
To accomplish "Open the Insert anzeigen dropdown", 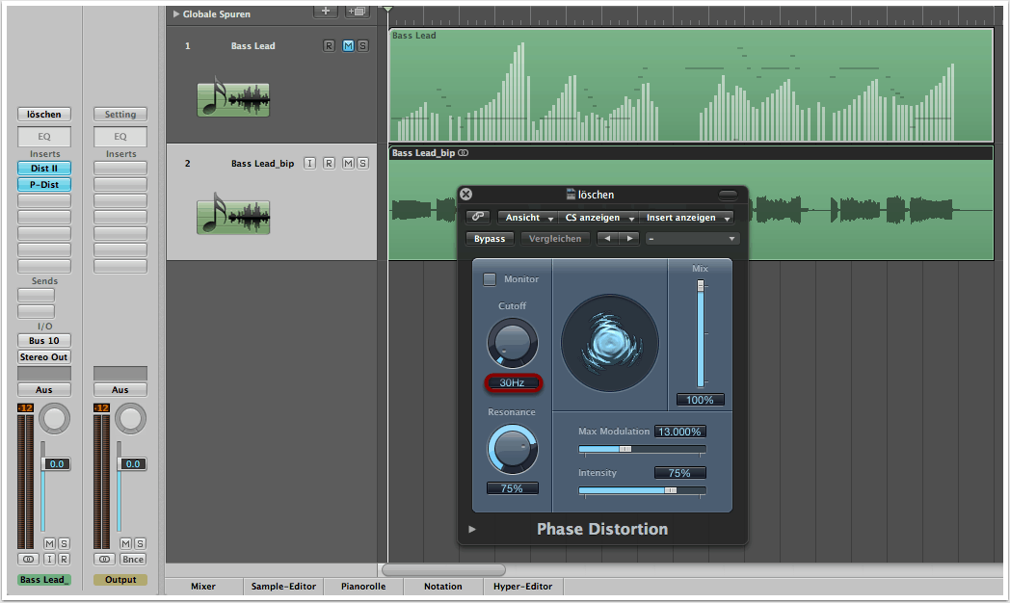I will coord(688,218).
